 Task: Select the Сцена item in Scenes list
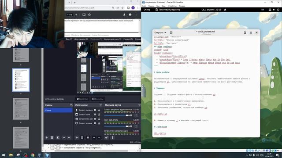58,110
